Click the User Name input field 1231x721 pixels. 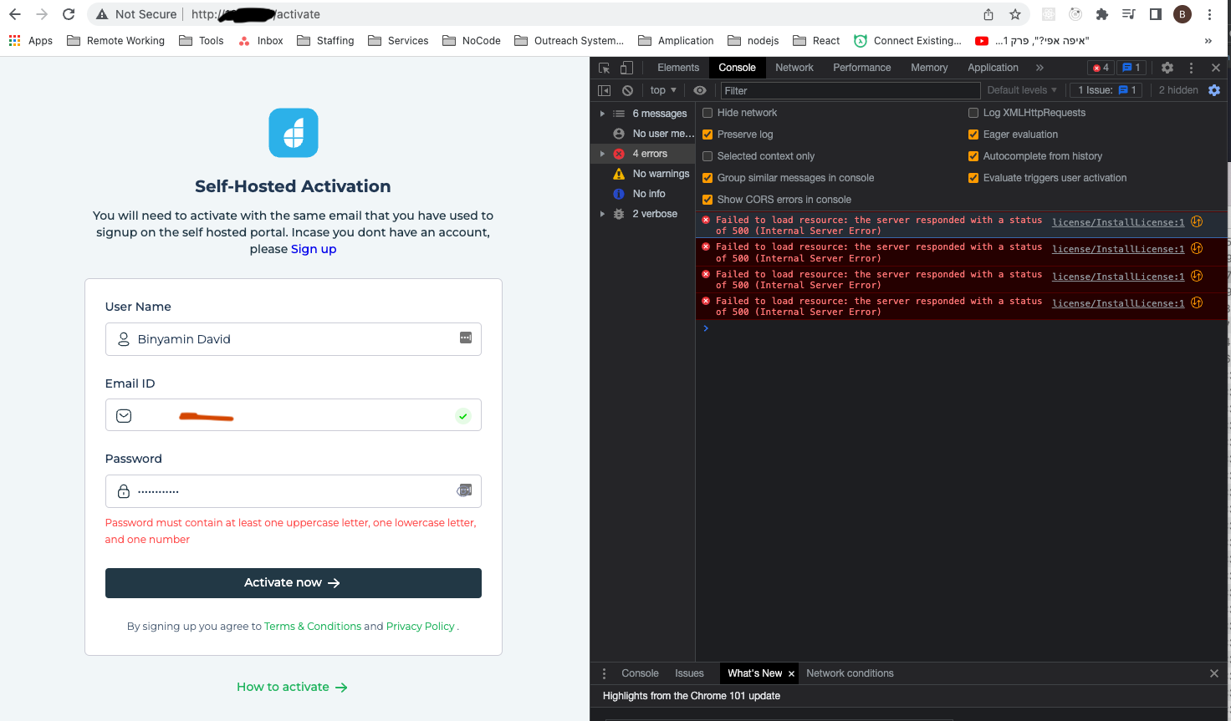pyautogui.click(x=294, y=339)
